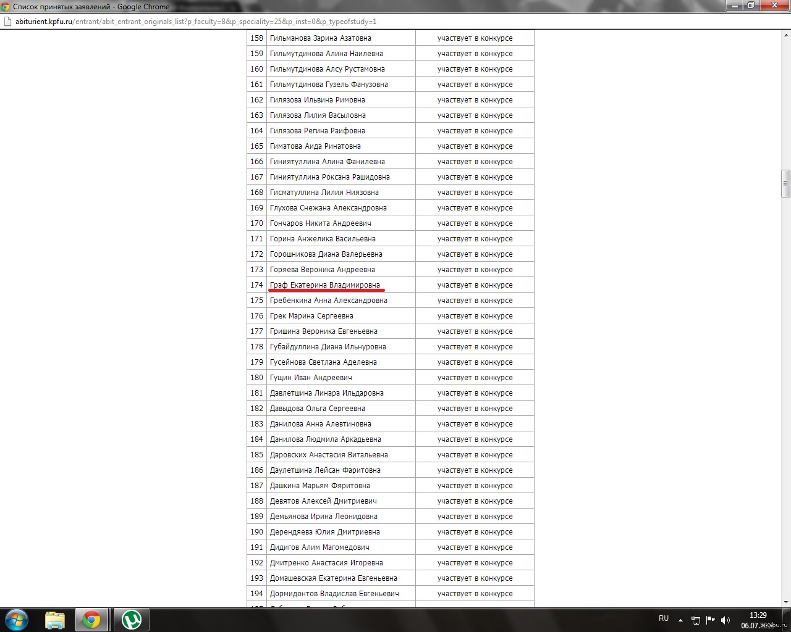Select name 'Гильманова Зарина Азатовна'

coord(321,38)
